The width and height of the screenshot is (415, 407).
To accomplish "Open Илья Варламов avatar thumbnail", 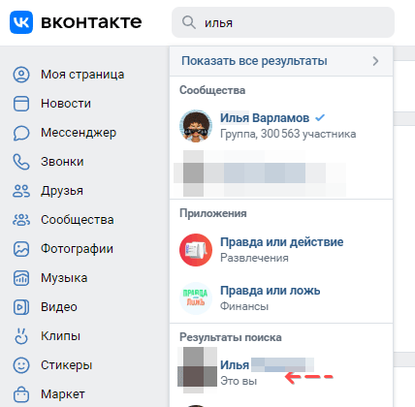I will [x=196, y=126].
